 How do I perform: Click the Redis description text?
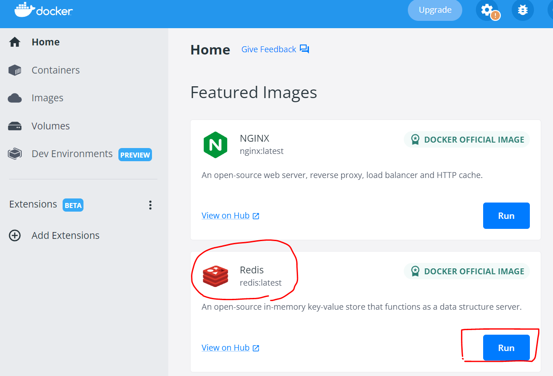point(362,307)
